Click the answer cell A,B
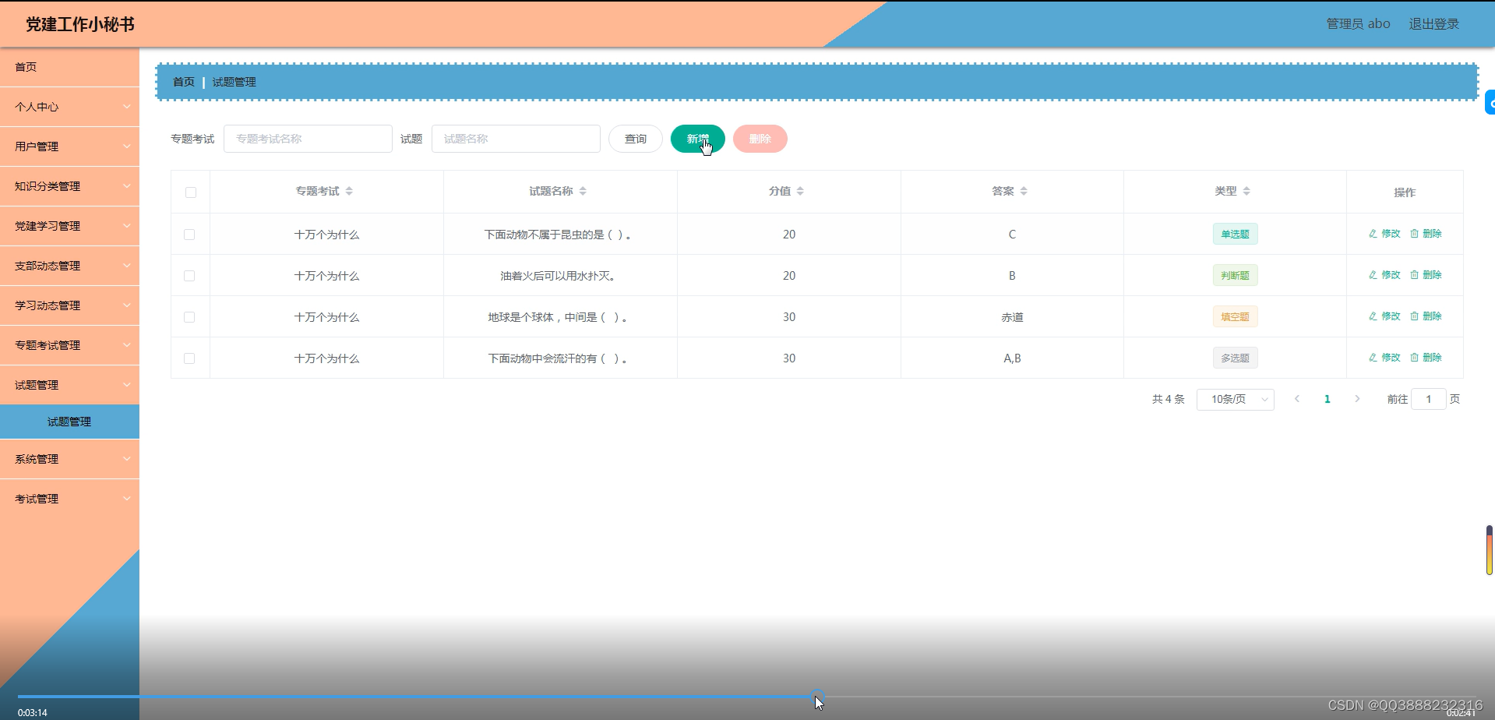The width and height of the screenshot is (1495, 720). tap(1012, 358)
